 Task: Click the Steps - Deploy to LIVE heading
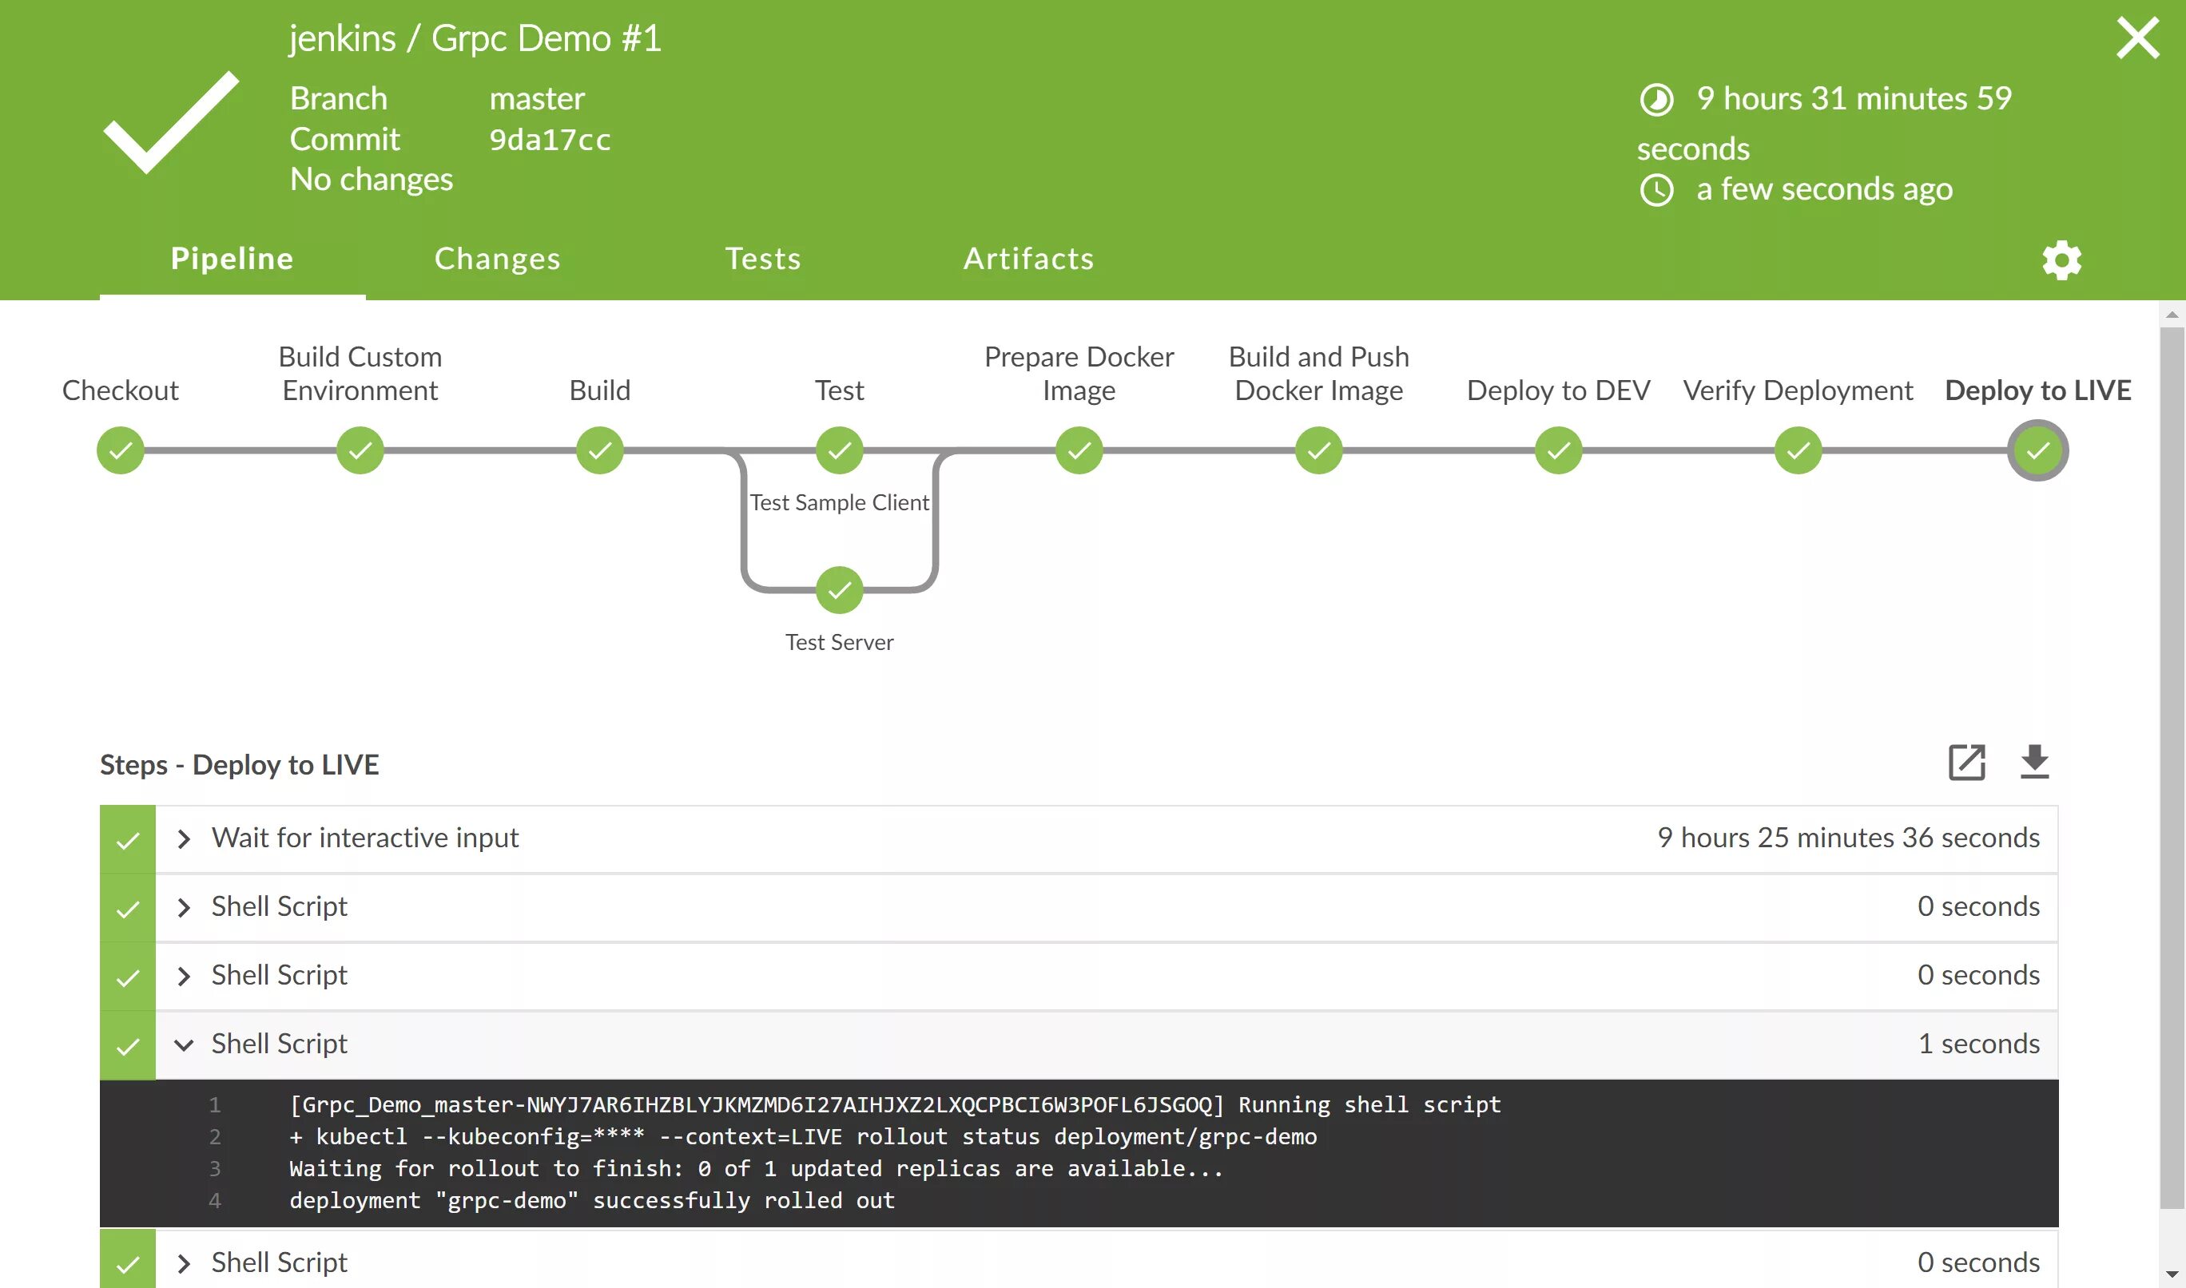(240, 765)
